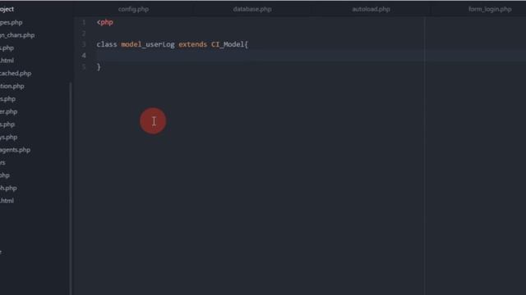The height and width of the screenshot is (295, 526).
Task: Go to the form_login.php tab
Action: coord(490,9)
